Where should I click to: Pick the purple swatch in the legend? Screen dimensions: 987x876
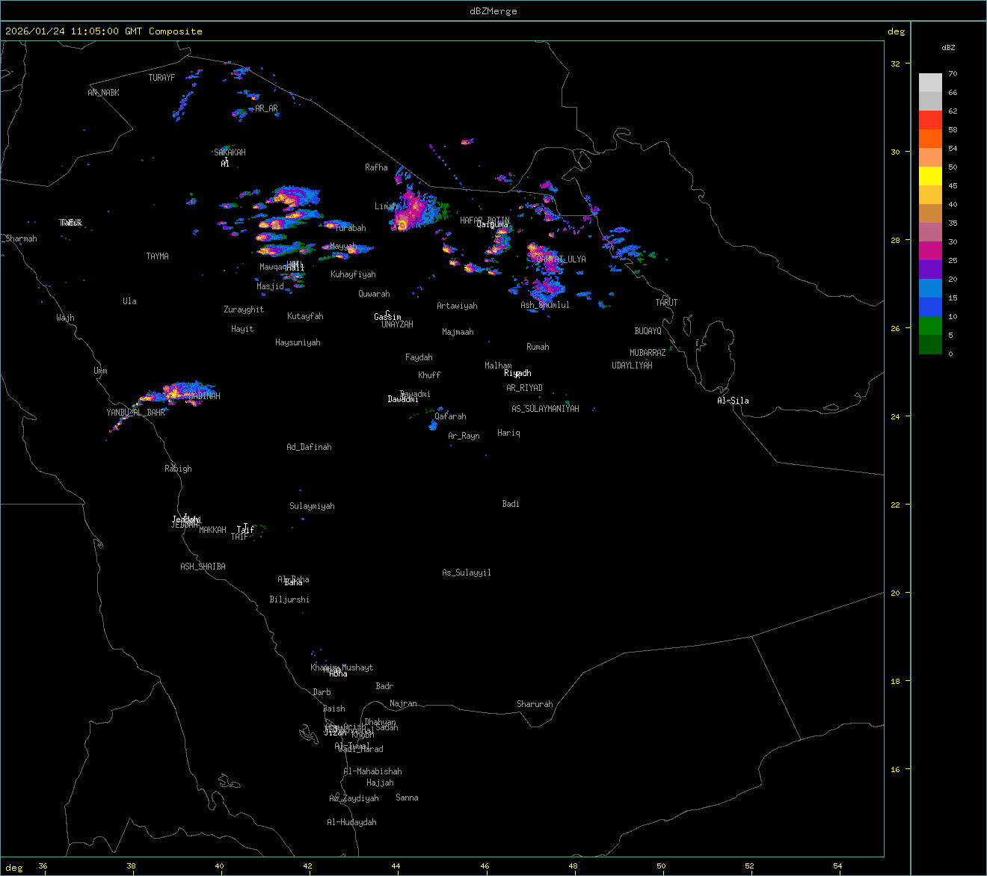[930, 269]
